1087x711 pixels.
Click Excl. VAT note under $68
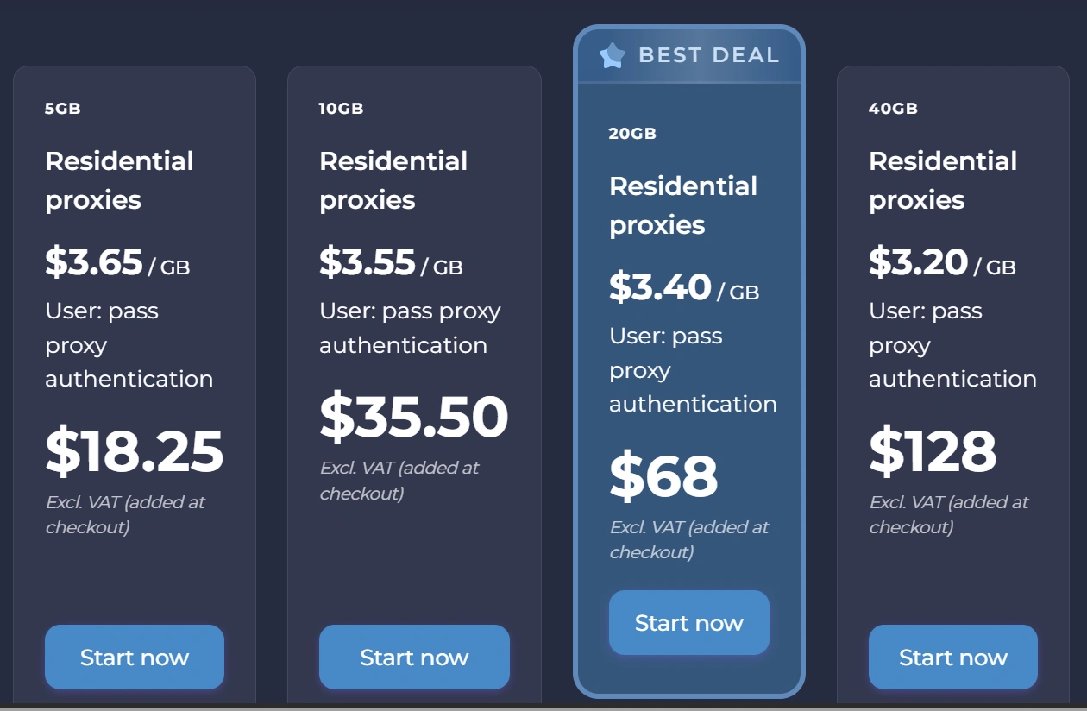coord(689,539)
